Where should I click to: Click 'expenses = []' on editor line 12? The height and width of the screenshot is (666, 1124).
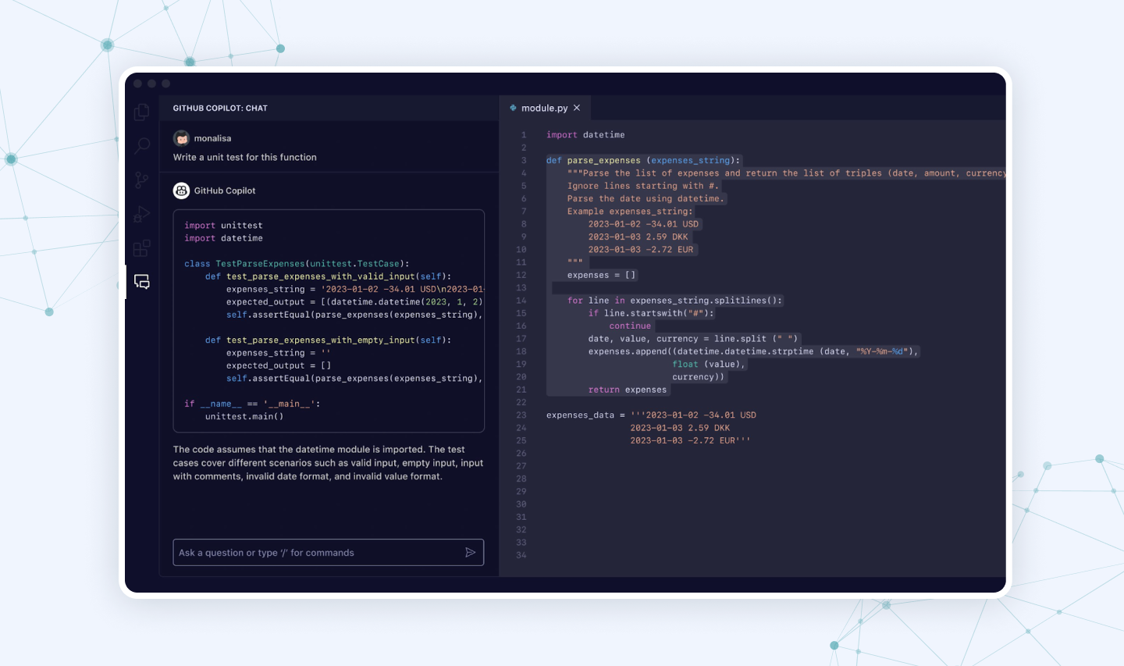602,275
